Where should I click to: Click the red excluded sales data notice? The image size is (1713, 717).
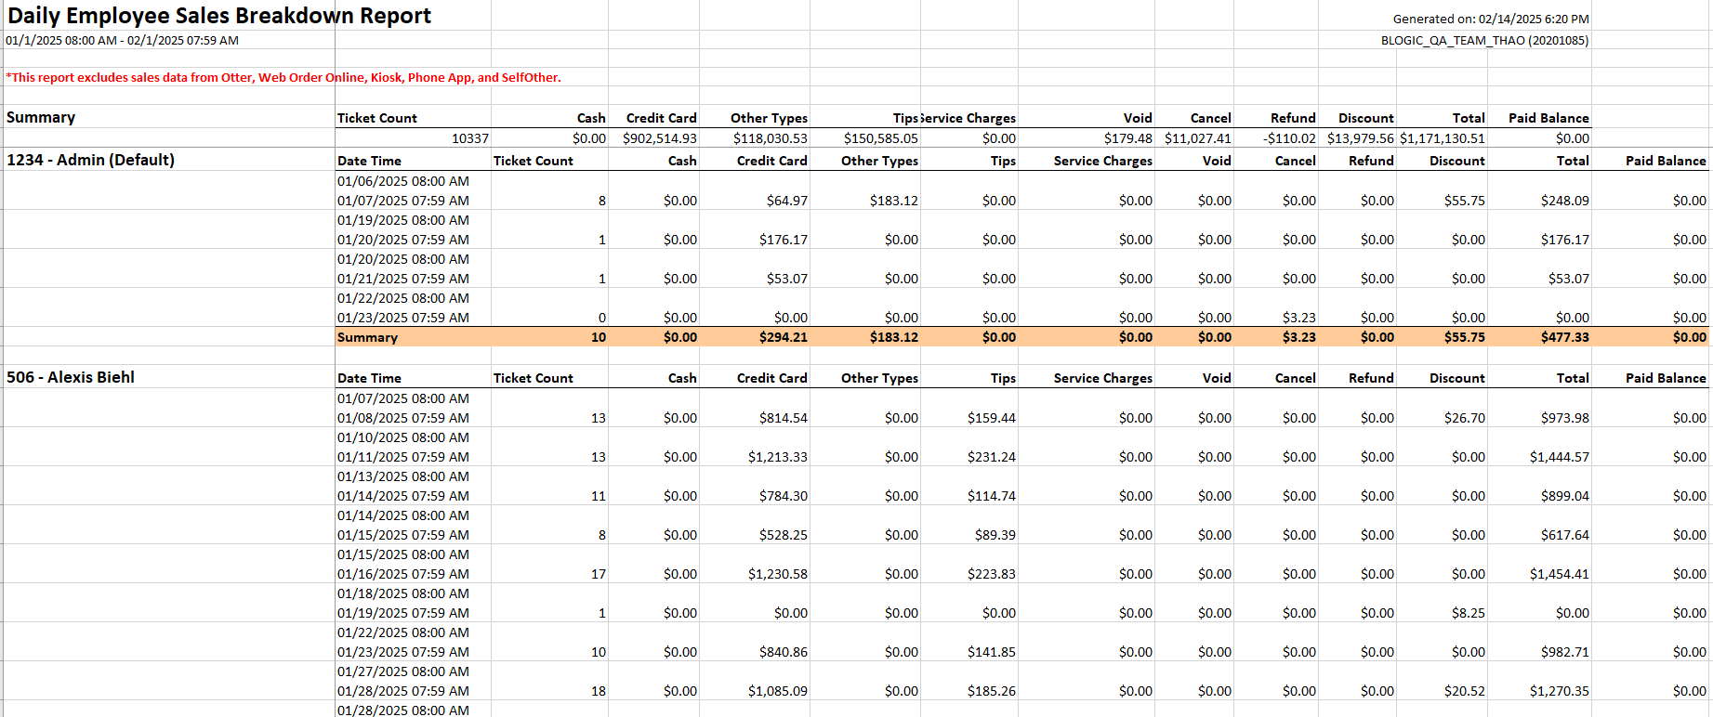283,78
